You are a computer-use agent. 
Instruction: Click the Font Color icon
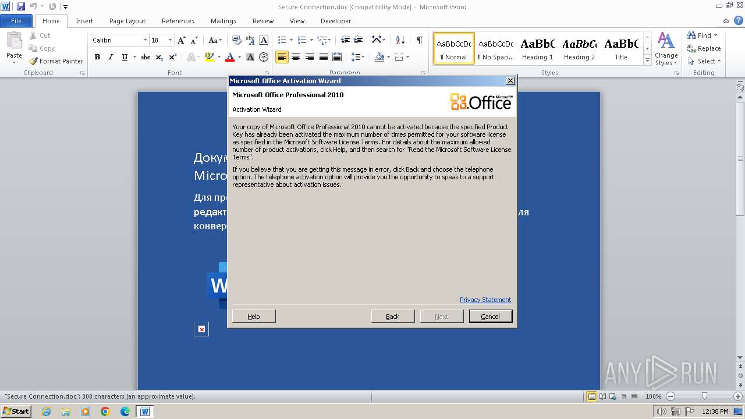[229, 57]
